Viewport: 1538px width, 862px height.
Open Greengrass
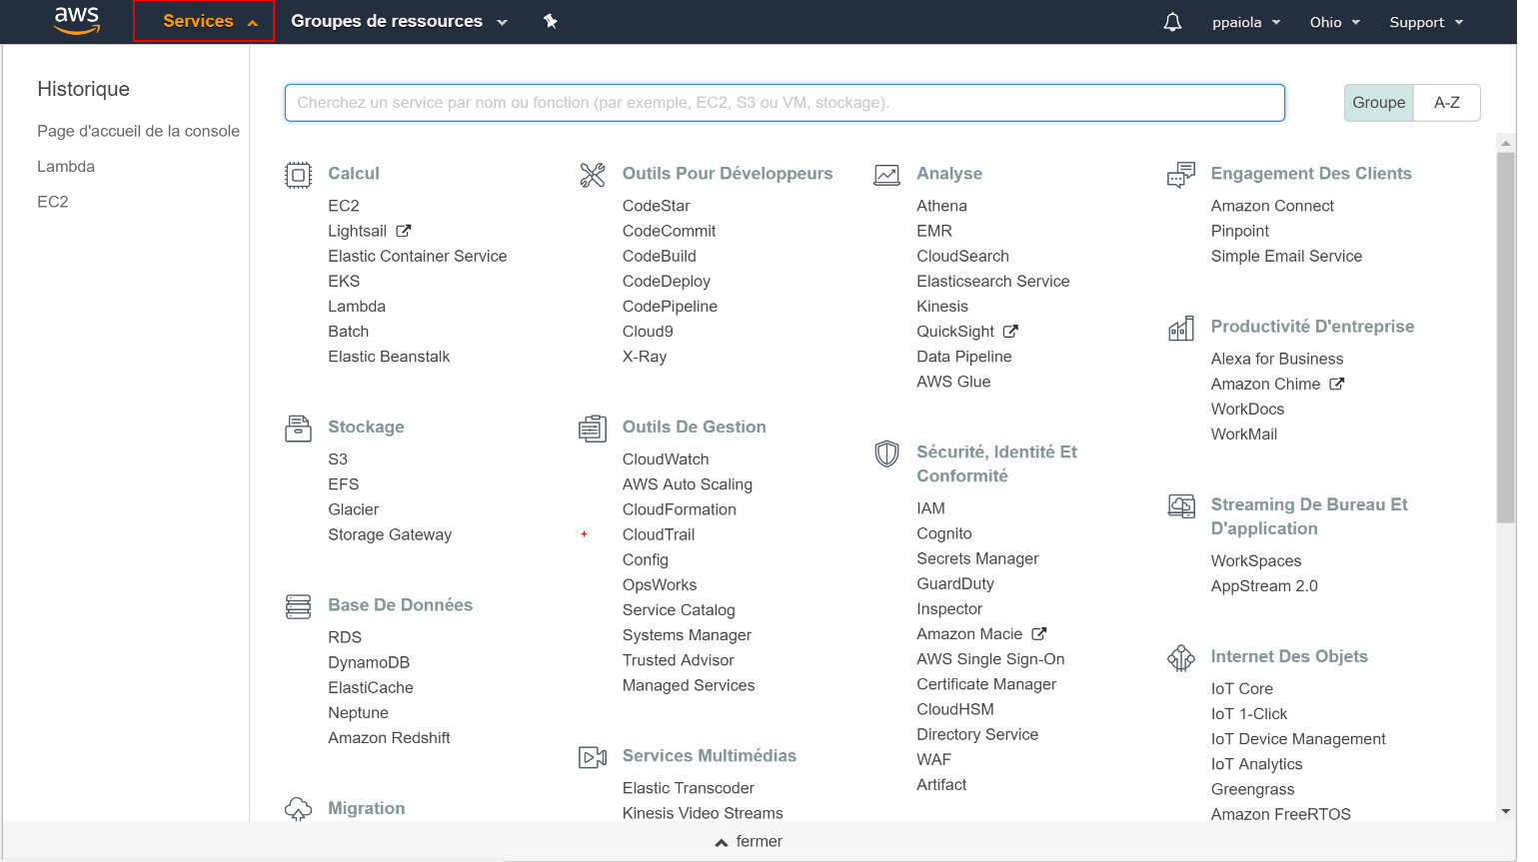click(x=1252, y=789)
